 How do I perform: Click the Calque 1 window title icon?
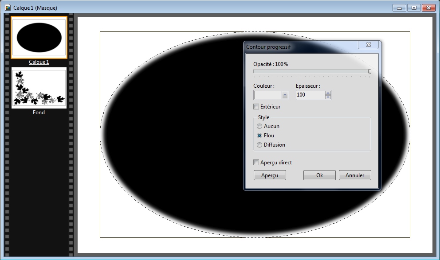(8, 8)
